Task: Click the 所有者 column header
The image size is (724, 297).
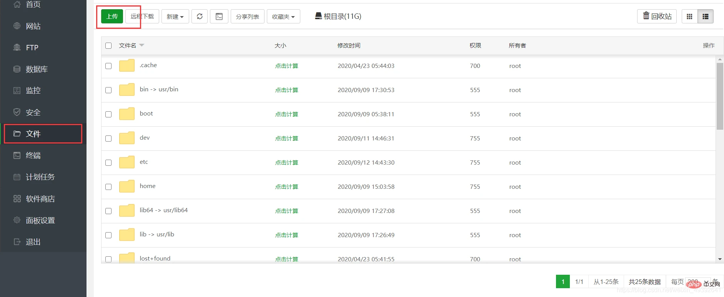Action: 517,46
